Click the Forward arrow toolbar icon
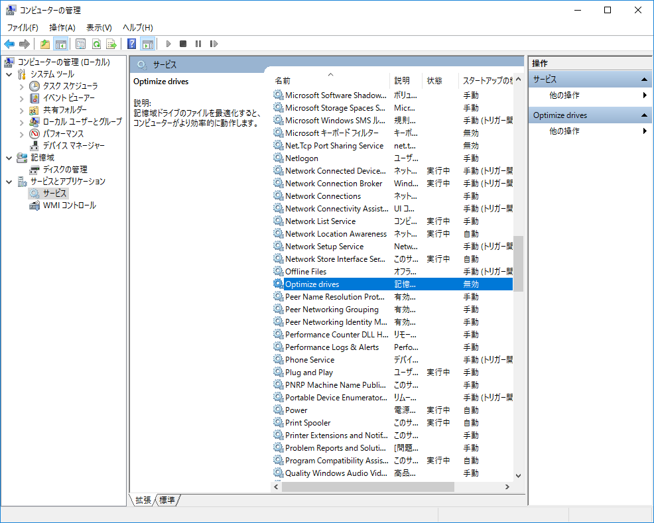Viewport: 654px width, 523px height. [25, 44]
